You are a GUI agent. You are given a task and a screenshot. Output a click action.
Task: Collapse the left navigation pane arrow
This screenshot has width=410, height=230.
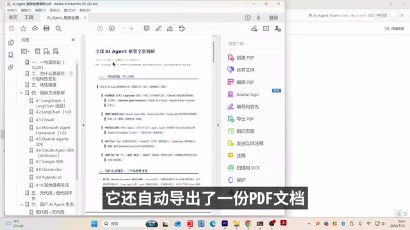83,125
